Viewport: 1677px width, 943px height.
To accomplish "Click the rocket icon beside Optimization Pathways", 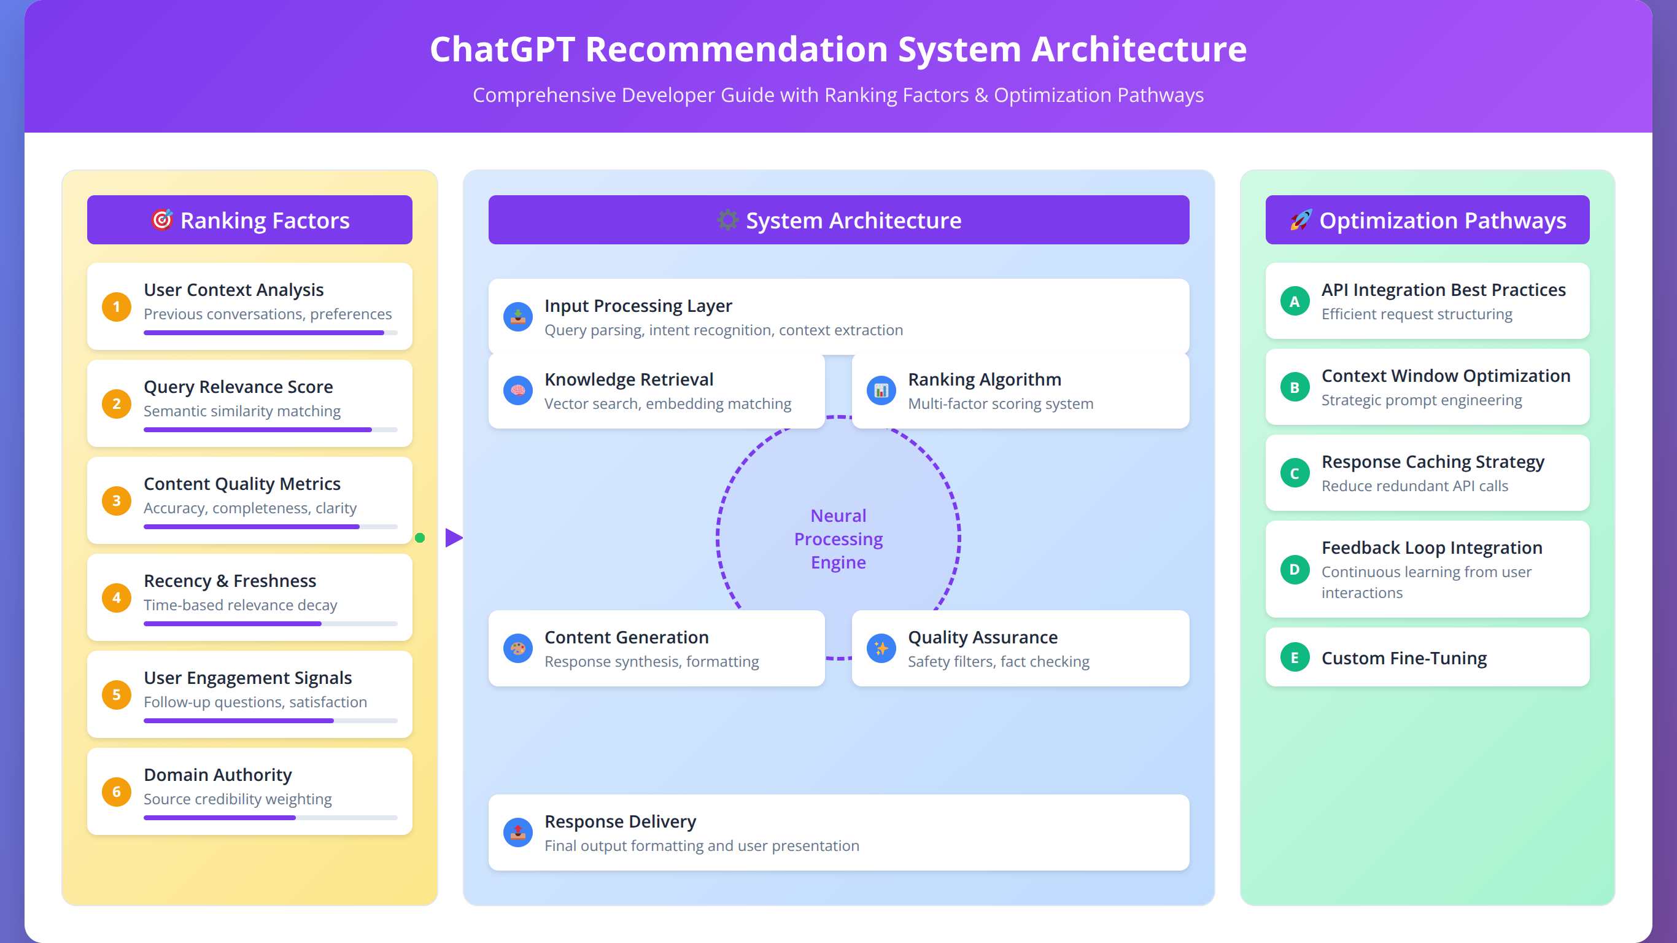I will click(x=1301, y=220).
